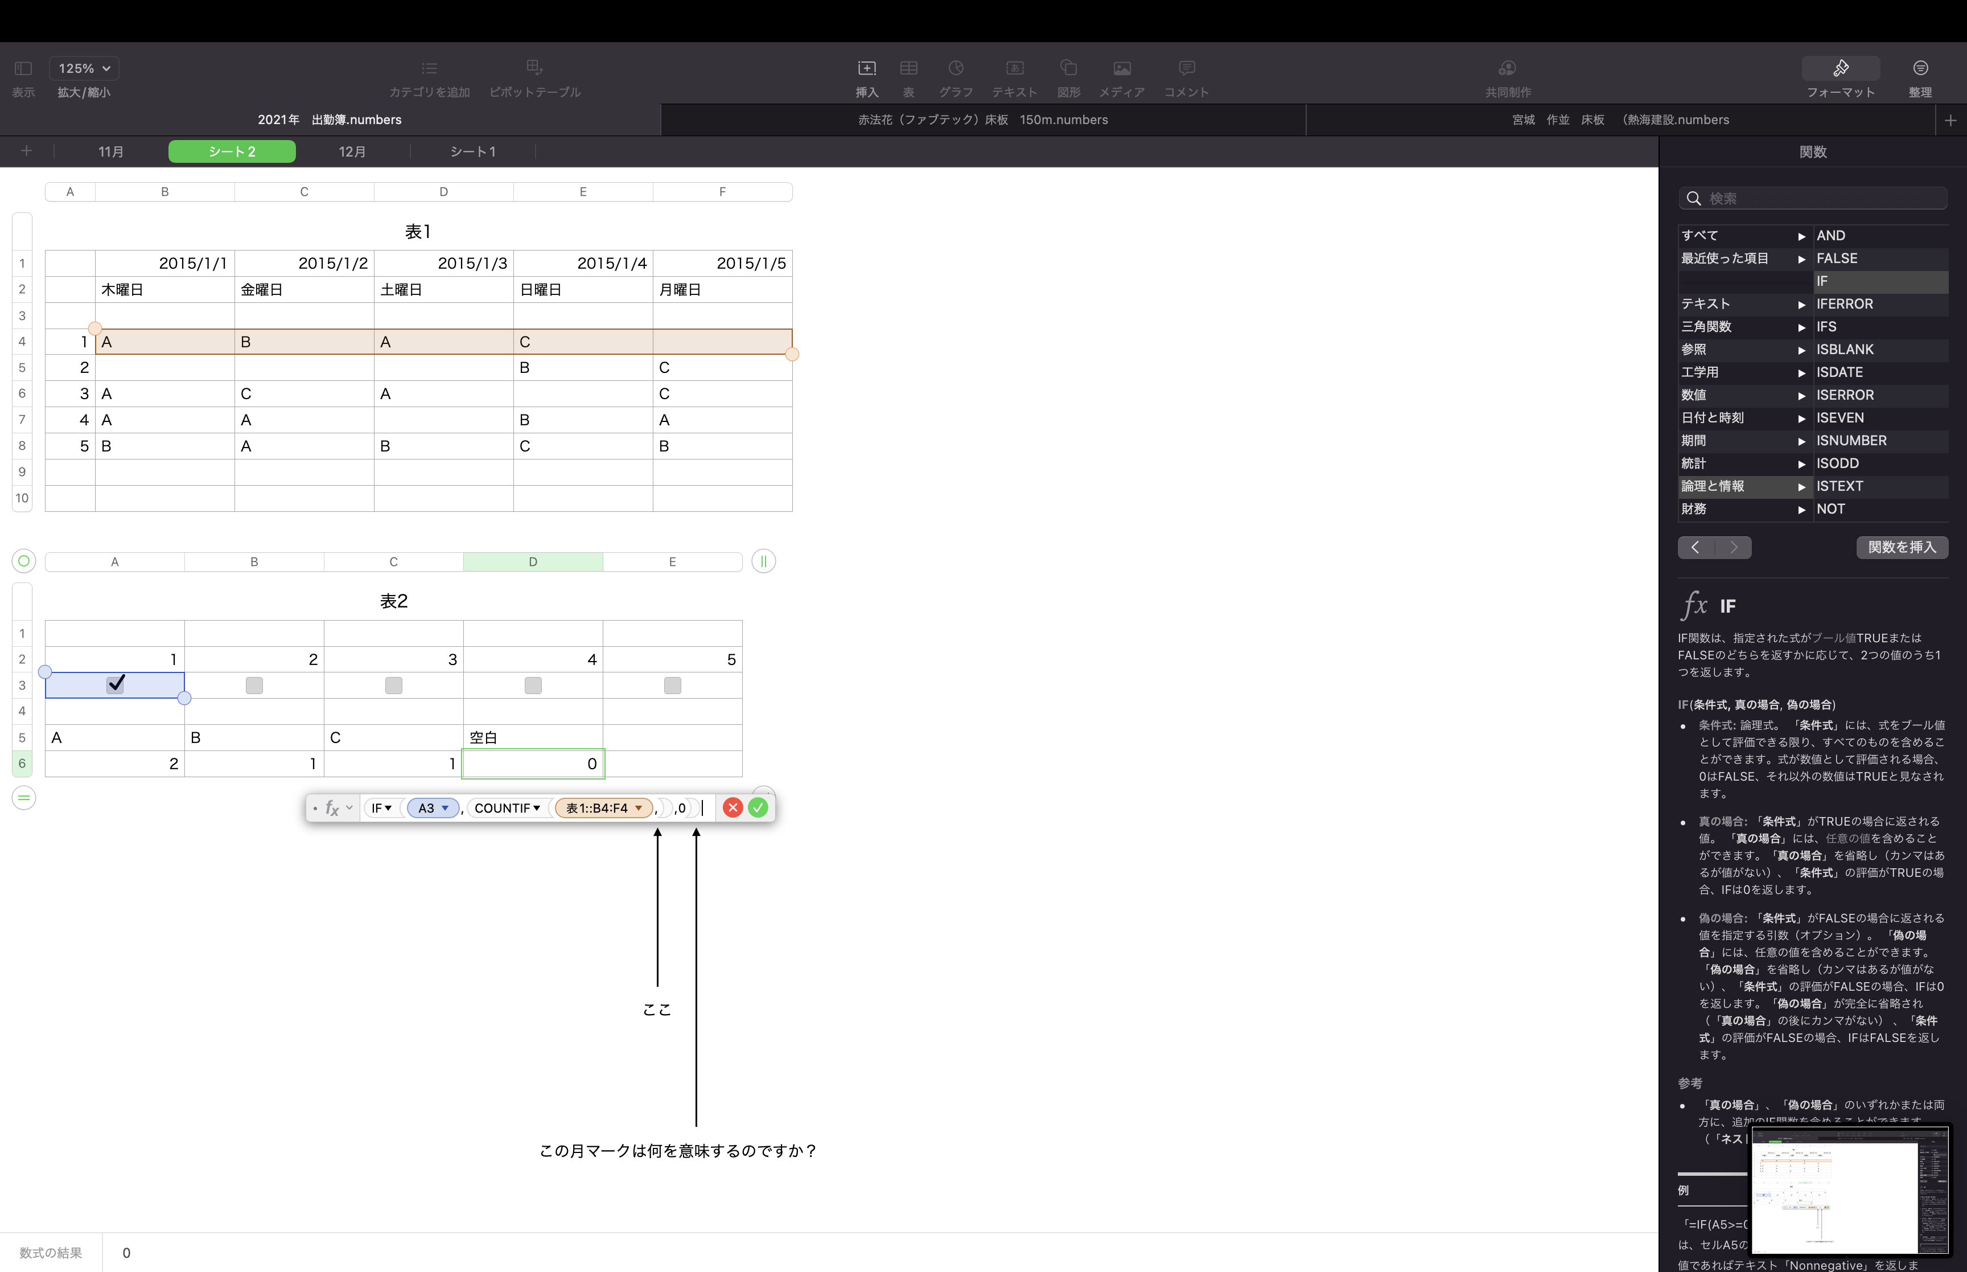Open the A3 reference token dropdown
The width and height of the screenshot is (1967, 1272).
point(446,808)
